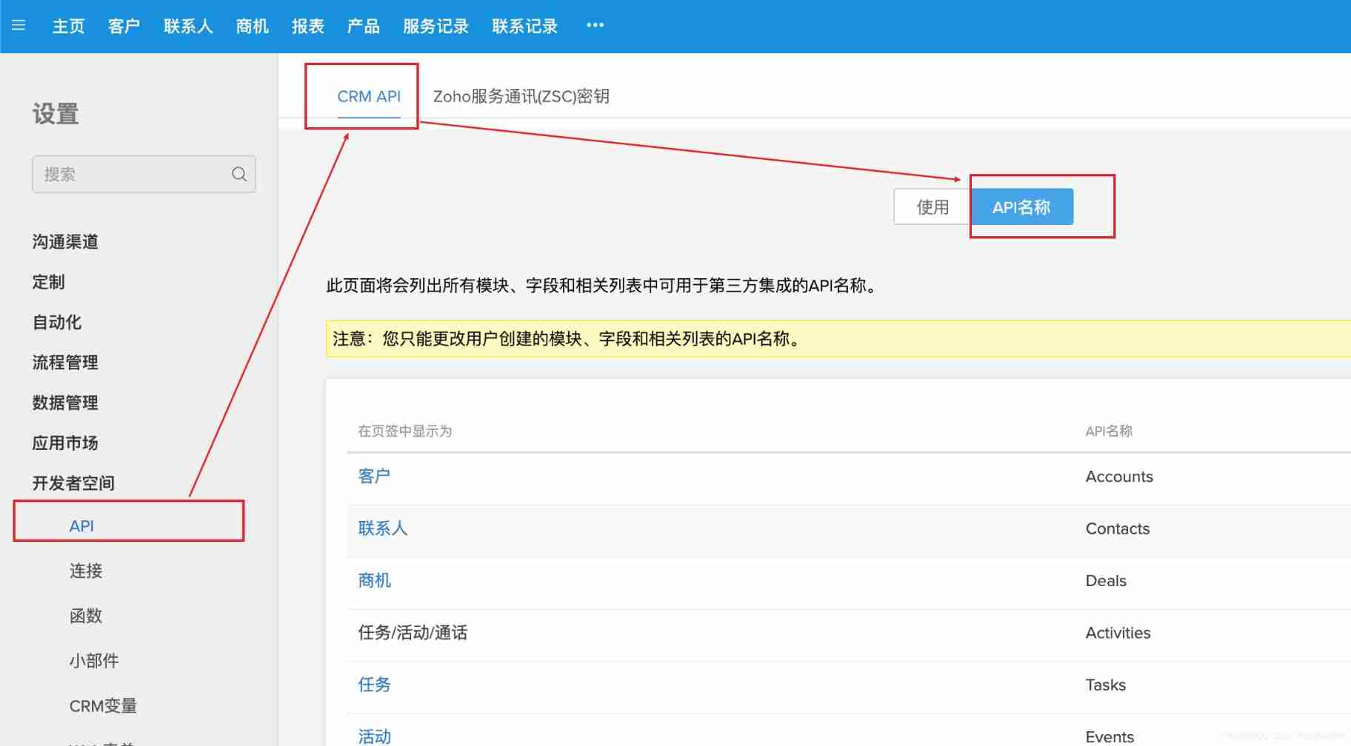Image resolution: width=1351 pixels, height=746 pixels.
Task: Click the Events API name cell
Action: coord(1110,736)
